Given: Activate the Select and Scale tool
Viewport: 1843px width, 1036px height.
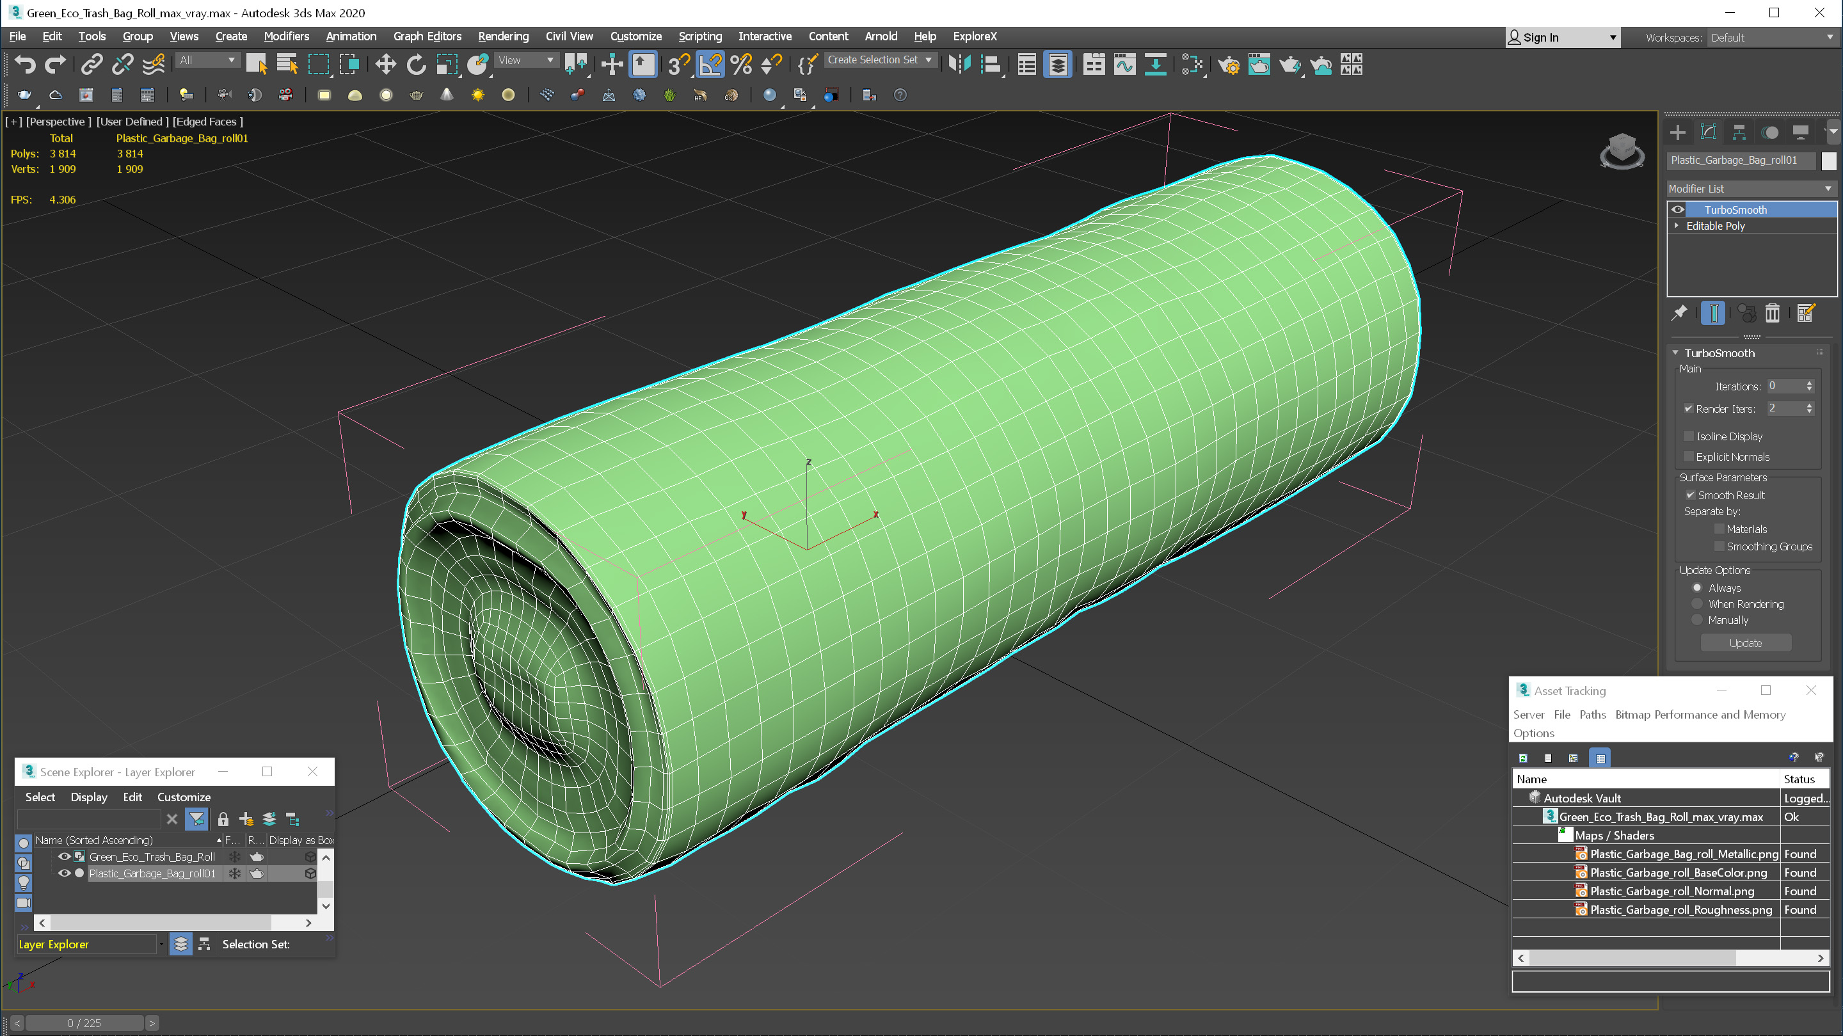Looking at the screenshot, I should [447, 65].
